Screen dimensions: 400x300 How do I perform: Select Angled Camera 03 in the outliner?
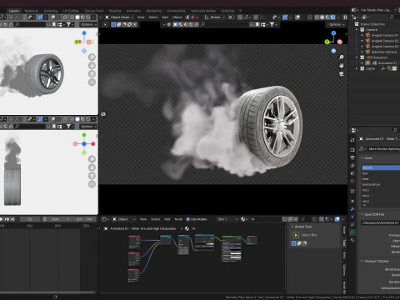(385, 47)
